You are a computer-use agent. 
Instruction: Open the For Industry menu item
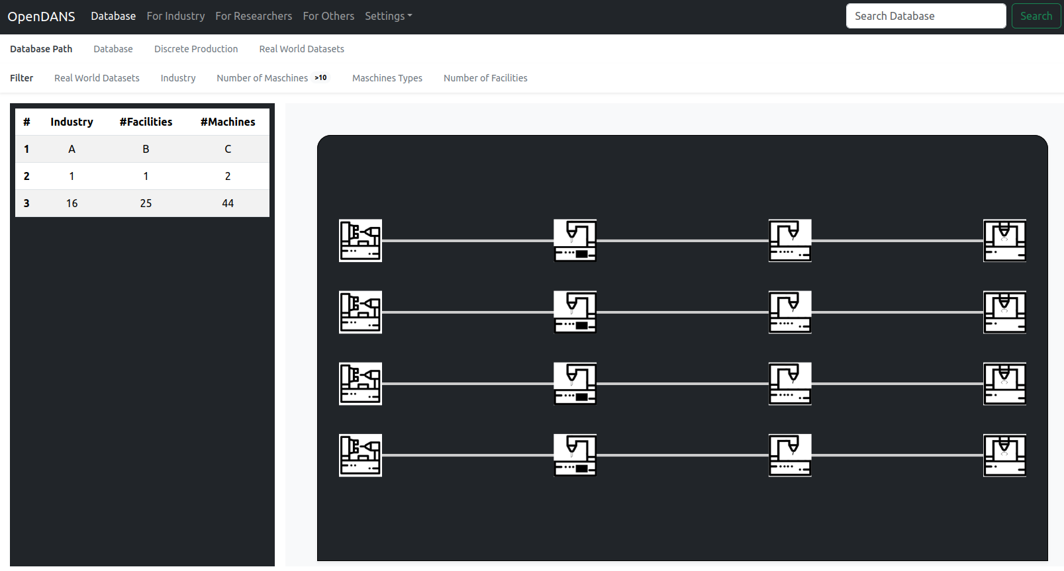click(175, 16)
